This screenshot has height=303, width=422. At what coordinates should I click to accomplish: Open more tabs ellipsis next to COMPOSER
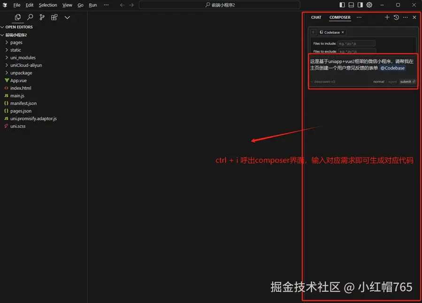(359, 17)
